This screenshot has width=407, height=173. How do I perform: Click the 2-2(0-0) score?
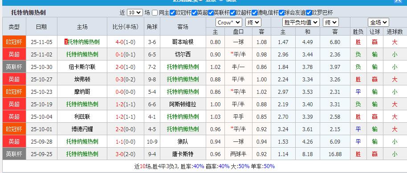point(126,129)
